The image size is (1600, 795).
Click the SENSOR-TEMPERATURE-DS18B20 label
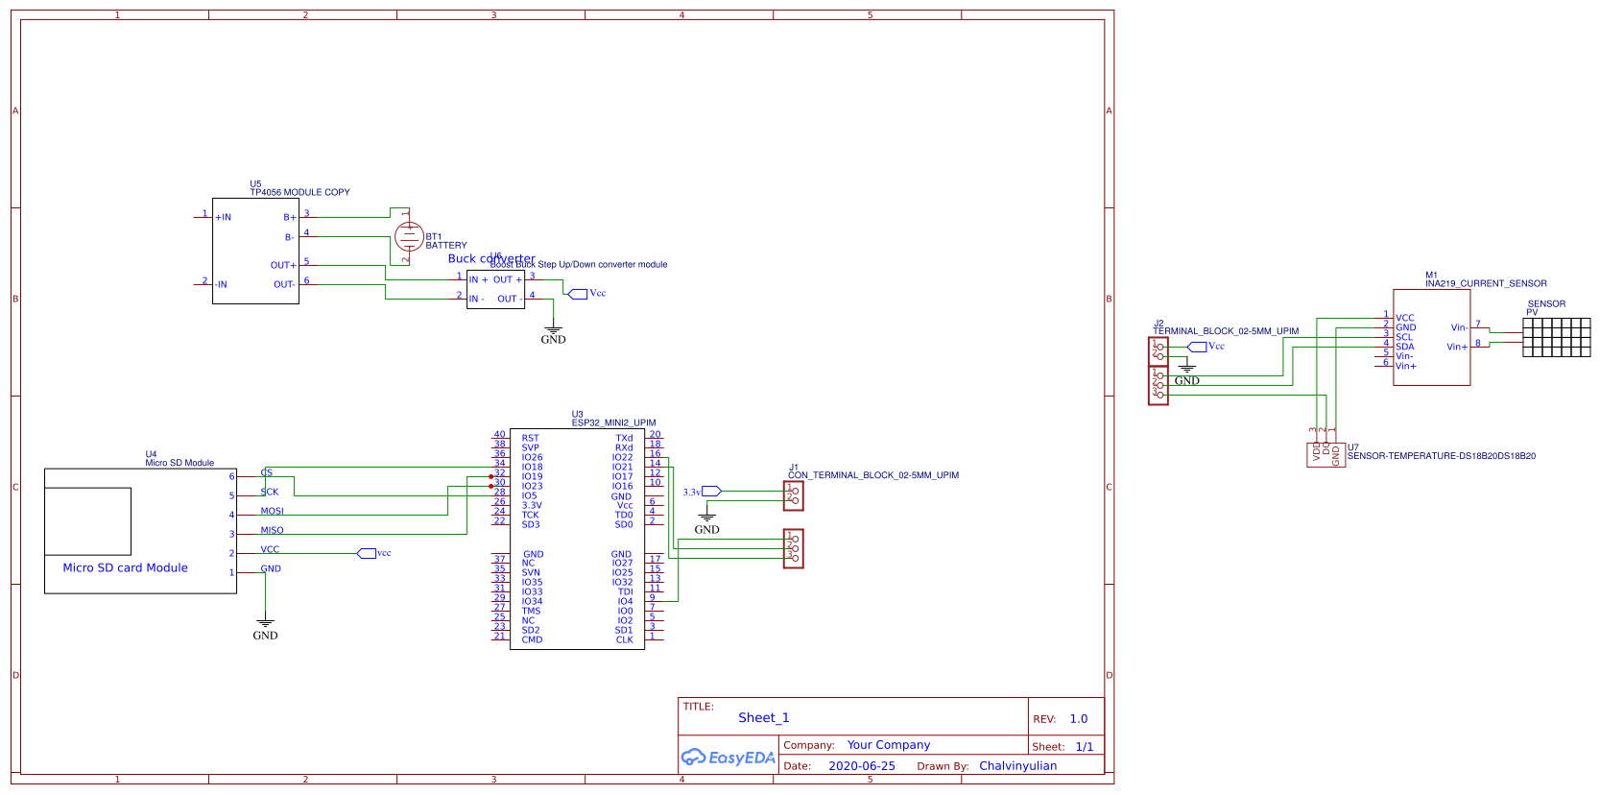coord(1442,456)
